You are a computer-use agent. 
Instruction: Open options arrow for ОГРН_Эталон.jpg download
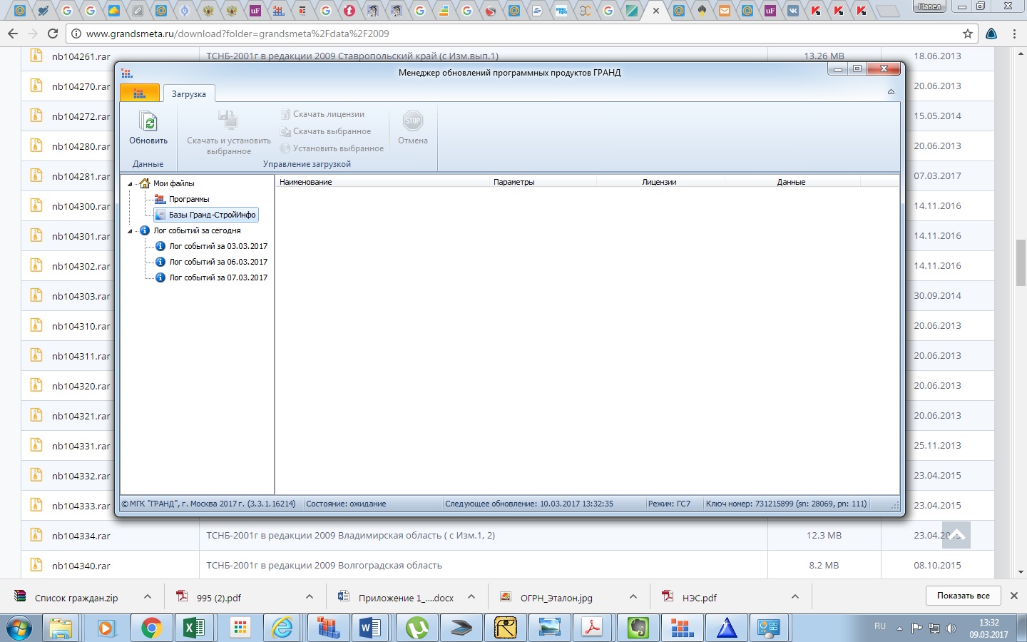point(633,597)
